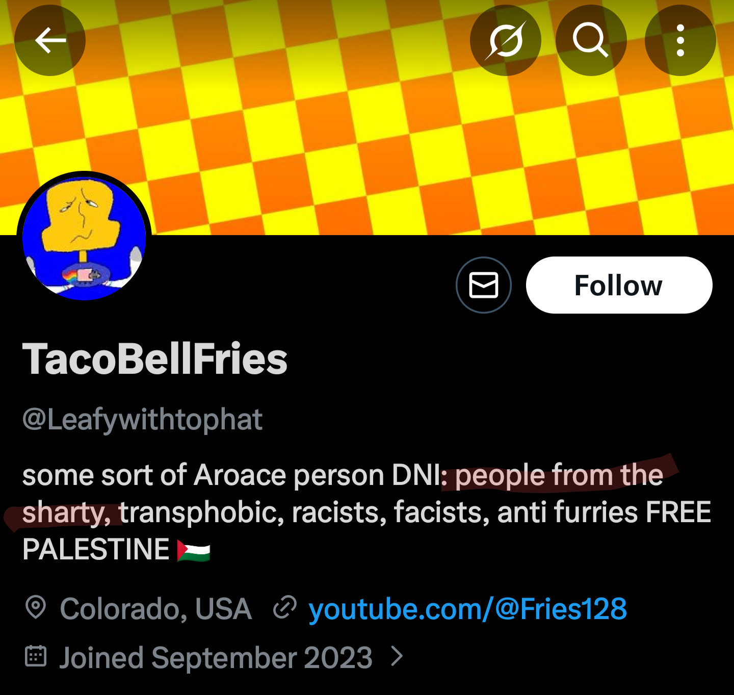This screenshot has width=734, height=695.
Task: Tap the display name TacoBellFries
Action: coord(155,359)
